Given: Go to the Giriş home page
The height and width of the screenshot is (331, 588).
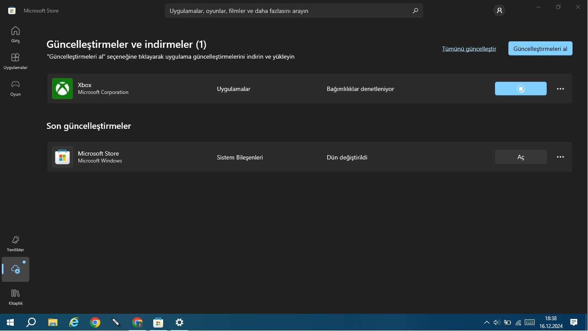Looking at the screenshot, I should coord(15,34).
